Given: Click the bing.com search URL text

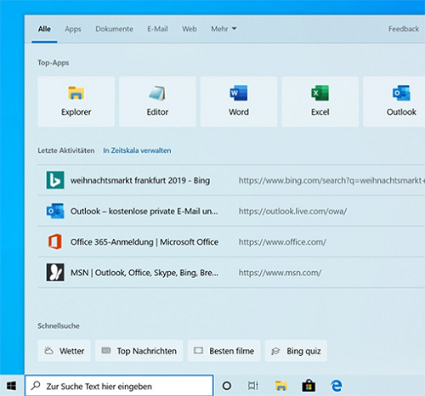Looking at the screenshot, I should [x=331, y=180].
